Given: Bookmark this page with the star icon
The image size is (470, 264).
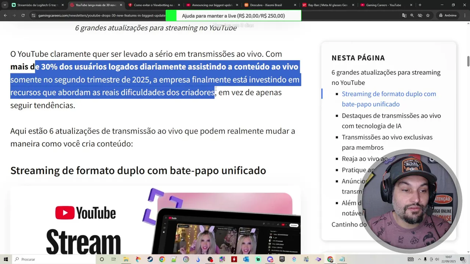Looking at the screenshot, I should pyautogui.click(x=428, y=15).
